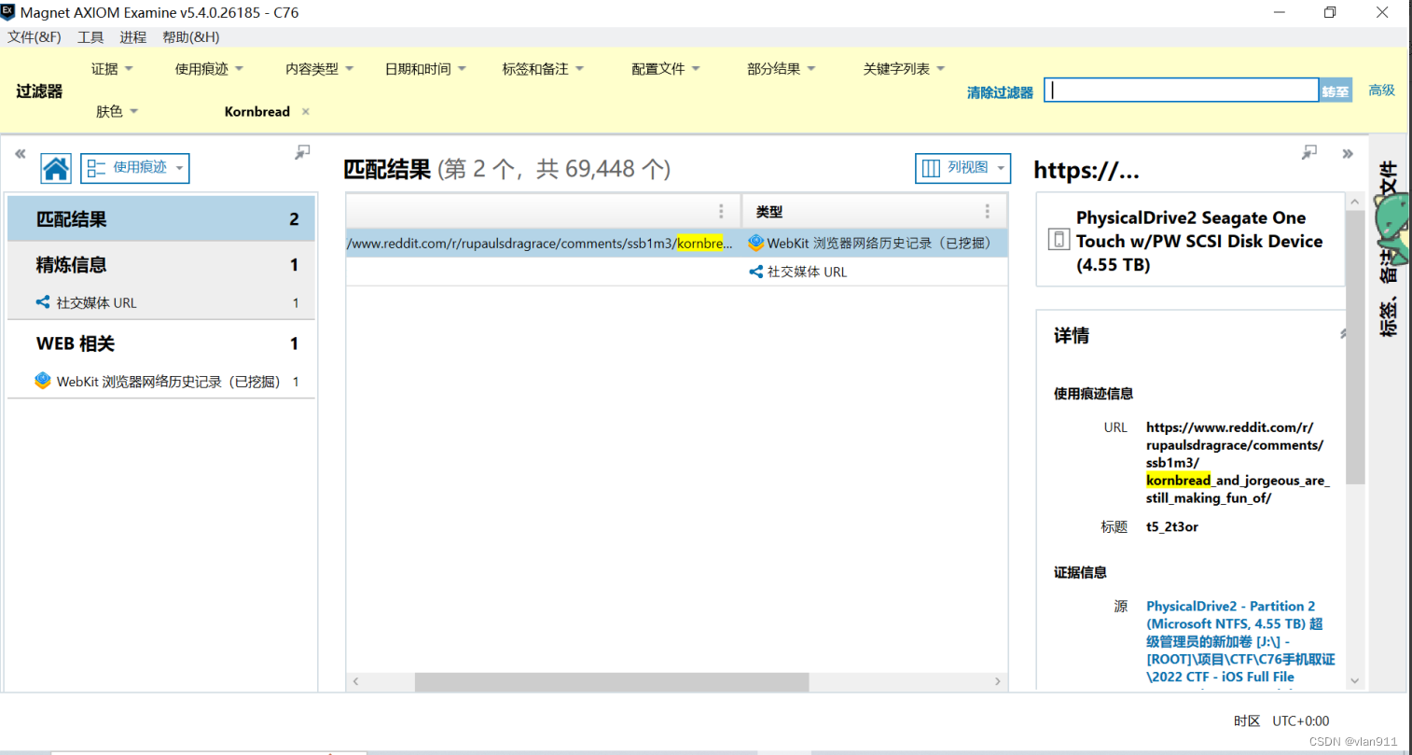The image size is (1412, 755).
Task: Select the 精炼信息 category
Action: point(161,265)
